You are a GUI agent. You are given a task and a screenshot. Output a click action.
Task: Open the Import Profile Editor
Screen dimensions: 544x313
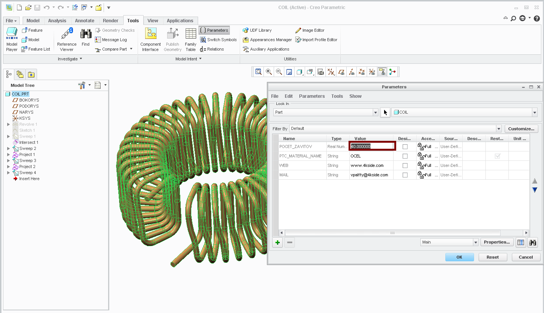(x=316, y=40)
